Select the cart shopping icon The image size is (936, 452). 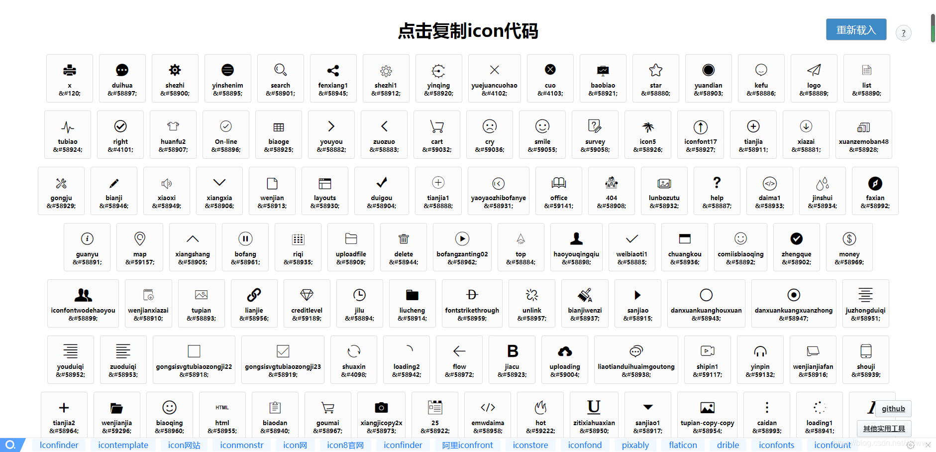tap(437, 134)
